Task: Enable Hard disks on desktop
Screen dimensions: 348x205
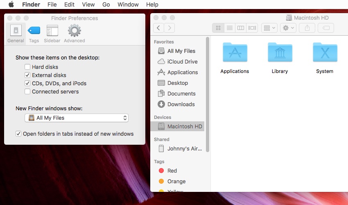Action: 27,67
